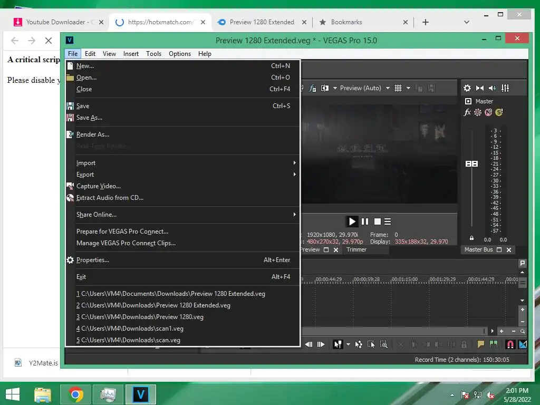This screenshot has height=405, width=540.
Task: Solo the Master bus with the S icon
Action: click(499, 112)
